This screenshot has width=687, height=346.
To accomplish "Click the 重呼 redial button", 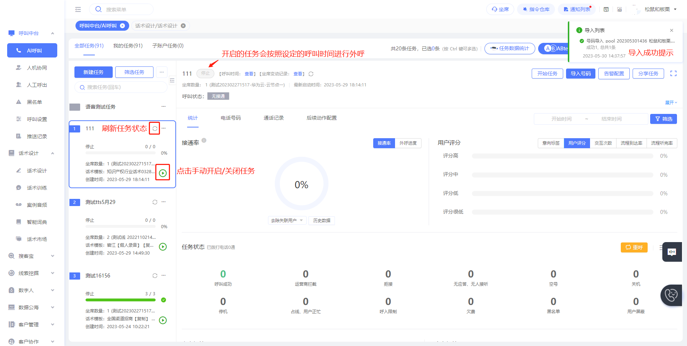I will [634, 247].
